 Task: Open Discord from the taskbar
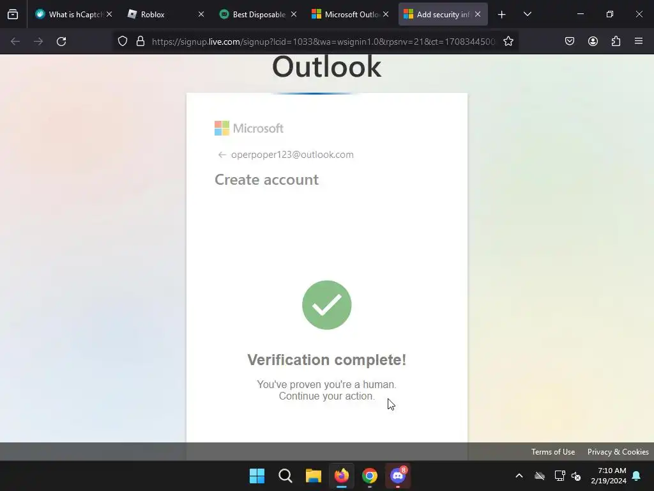pyautogui.click(x=398, y=476)
